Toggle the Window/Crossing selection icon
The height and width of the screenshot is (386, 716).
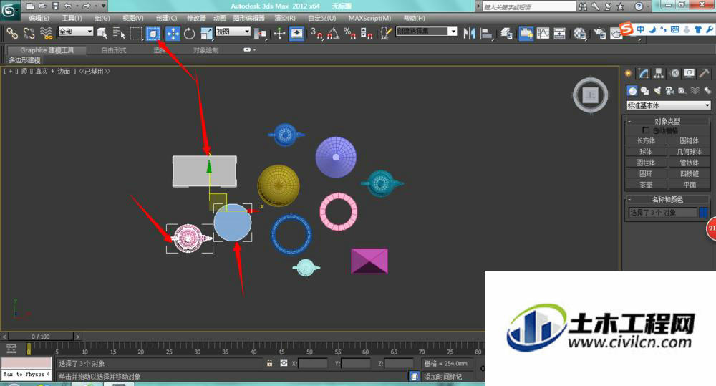[153, 34]
